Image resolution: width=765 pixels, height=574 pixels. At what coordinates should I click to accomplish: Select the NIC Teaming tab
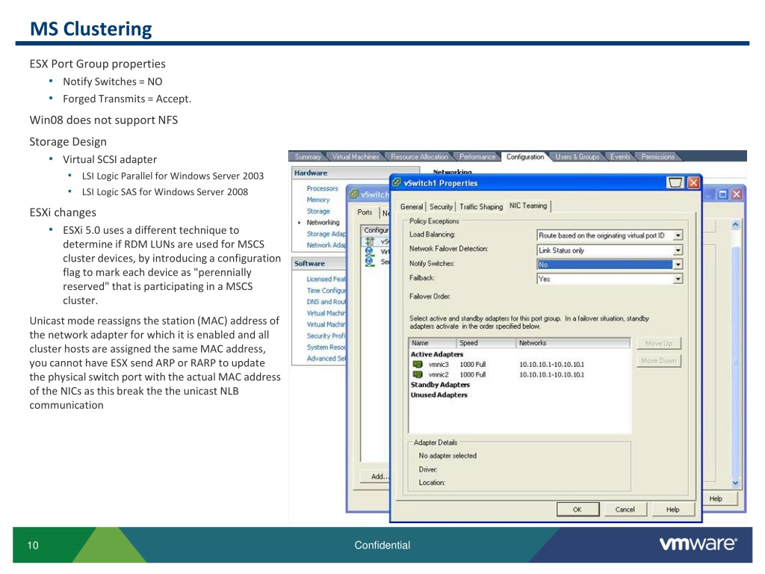528,206
